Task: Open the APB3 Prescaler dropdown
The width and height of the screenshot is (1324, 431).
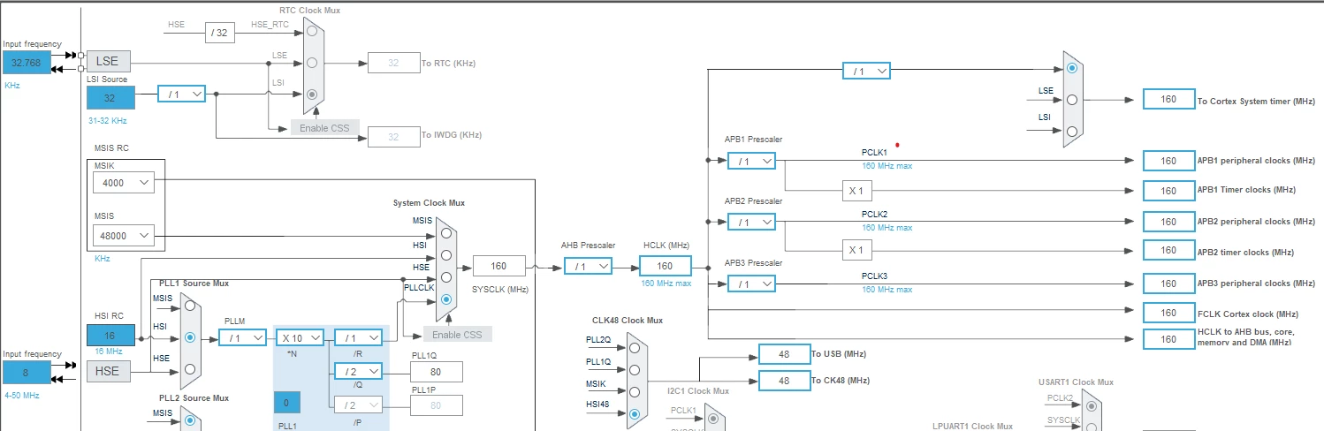Action: pos(751,284)
